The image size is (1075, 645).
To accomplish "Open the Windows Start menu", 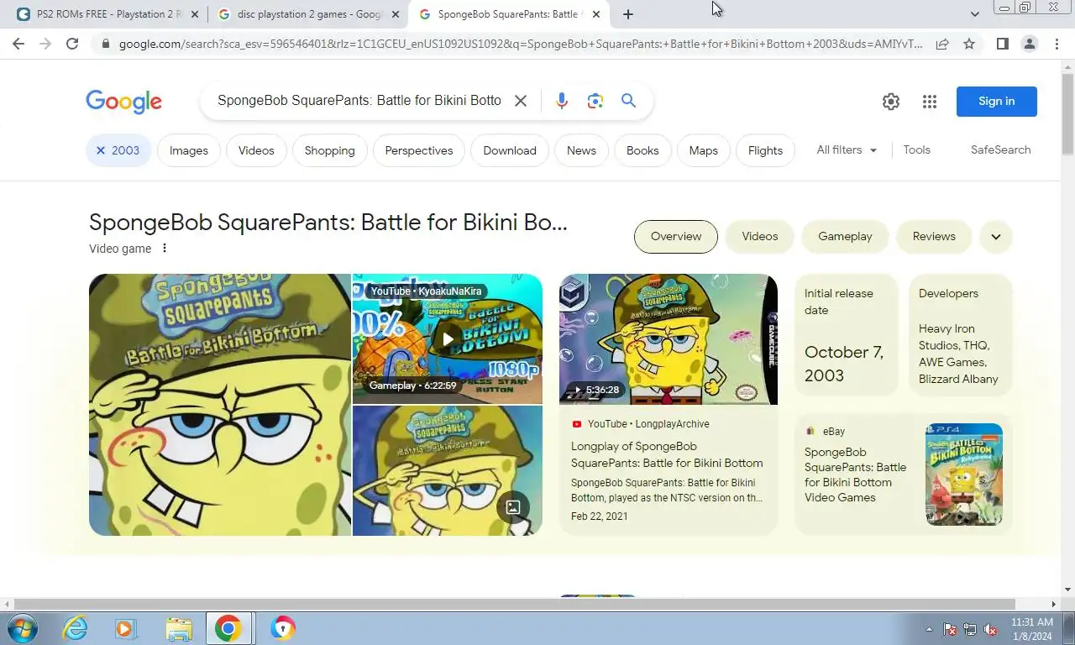I will pyautogui.click(x=23, y=628).
